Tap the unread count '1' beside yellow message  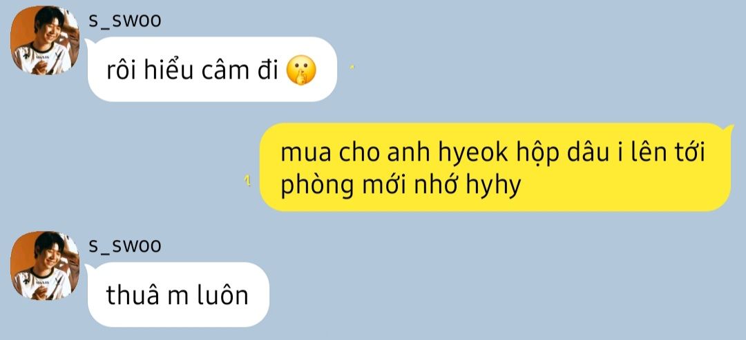247,181
